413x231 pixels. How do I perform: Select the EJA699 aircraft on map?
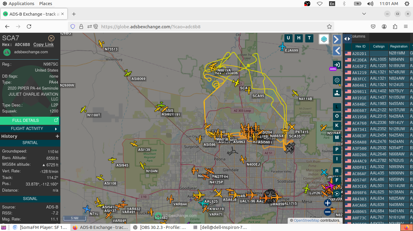click(282, 46)
